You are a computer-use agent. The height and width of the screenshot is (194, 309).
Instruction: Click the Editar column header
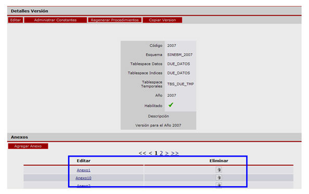[x=84, y=161]
